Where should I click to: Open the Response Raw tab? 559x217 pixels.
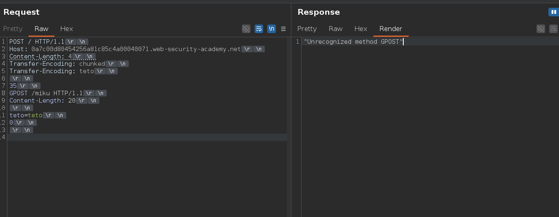[x=335, y=29]
